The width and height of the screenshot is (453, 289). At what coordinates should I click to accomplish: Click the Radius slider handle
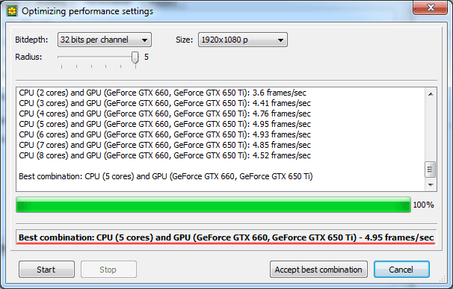135,58
